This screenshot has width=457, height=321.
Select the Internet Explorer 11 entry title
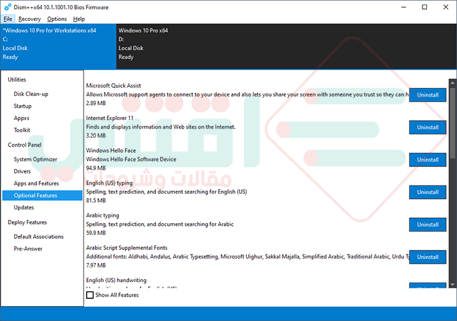110,118
